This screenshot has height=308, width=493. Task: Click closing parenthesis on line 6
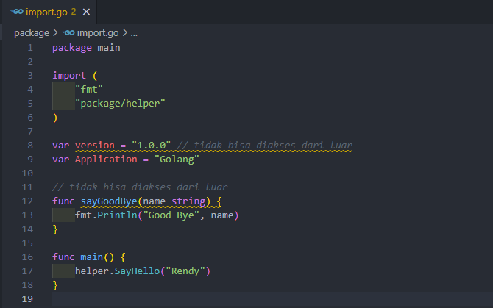click(55, 118)
